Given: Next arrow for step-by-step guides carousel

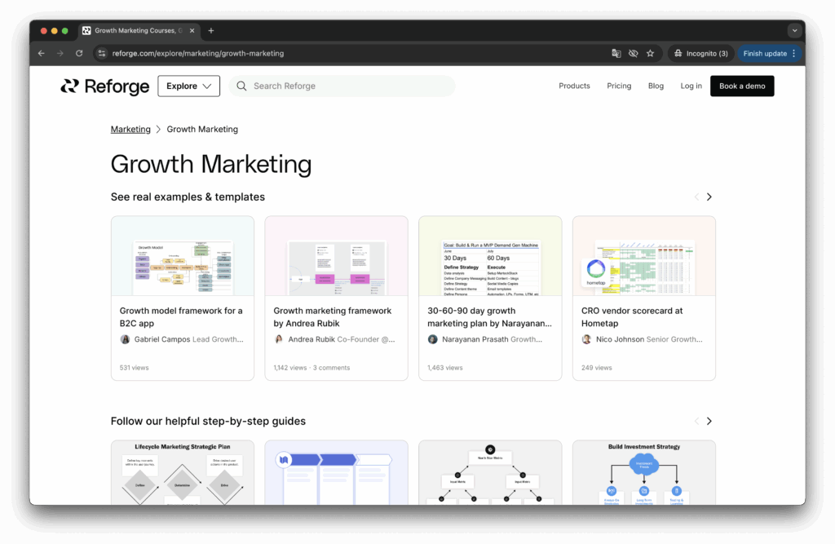Looking at the screenshot, I should point(709,421).
